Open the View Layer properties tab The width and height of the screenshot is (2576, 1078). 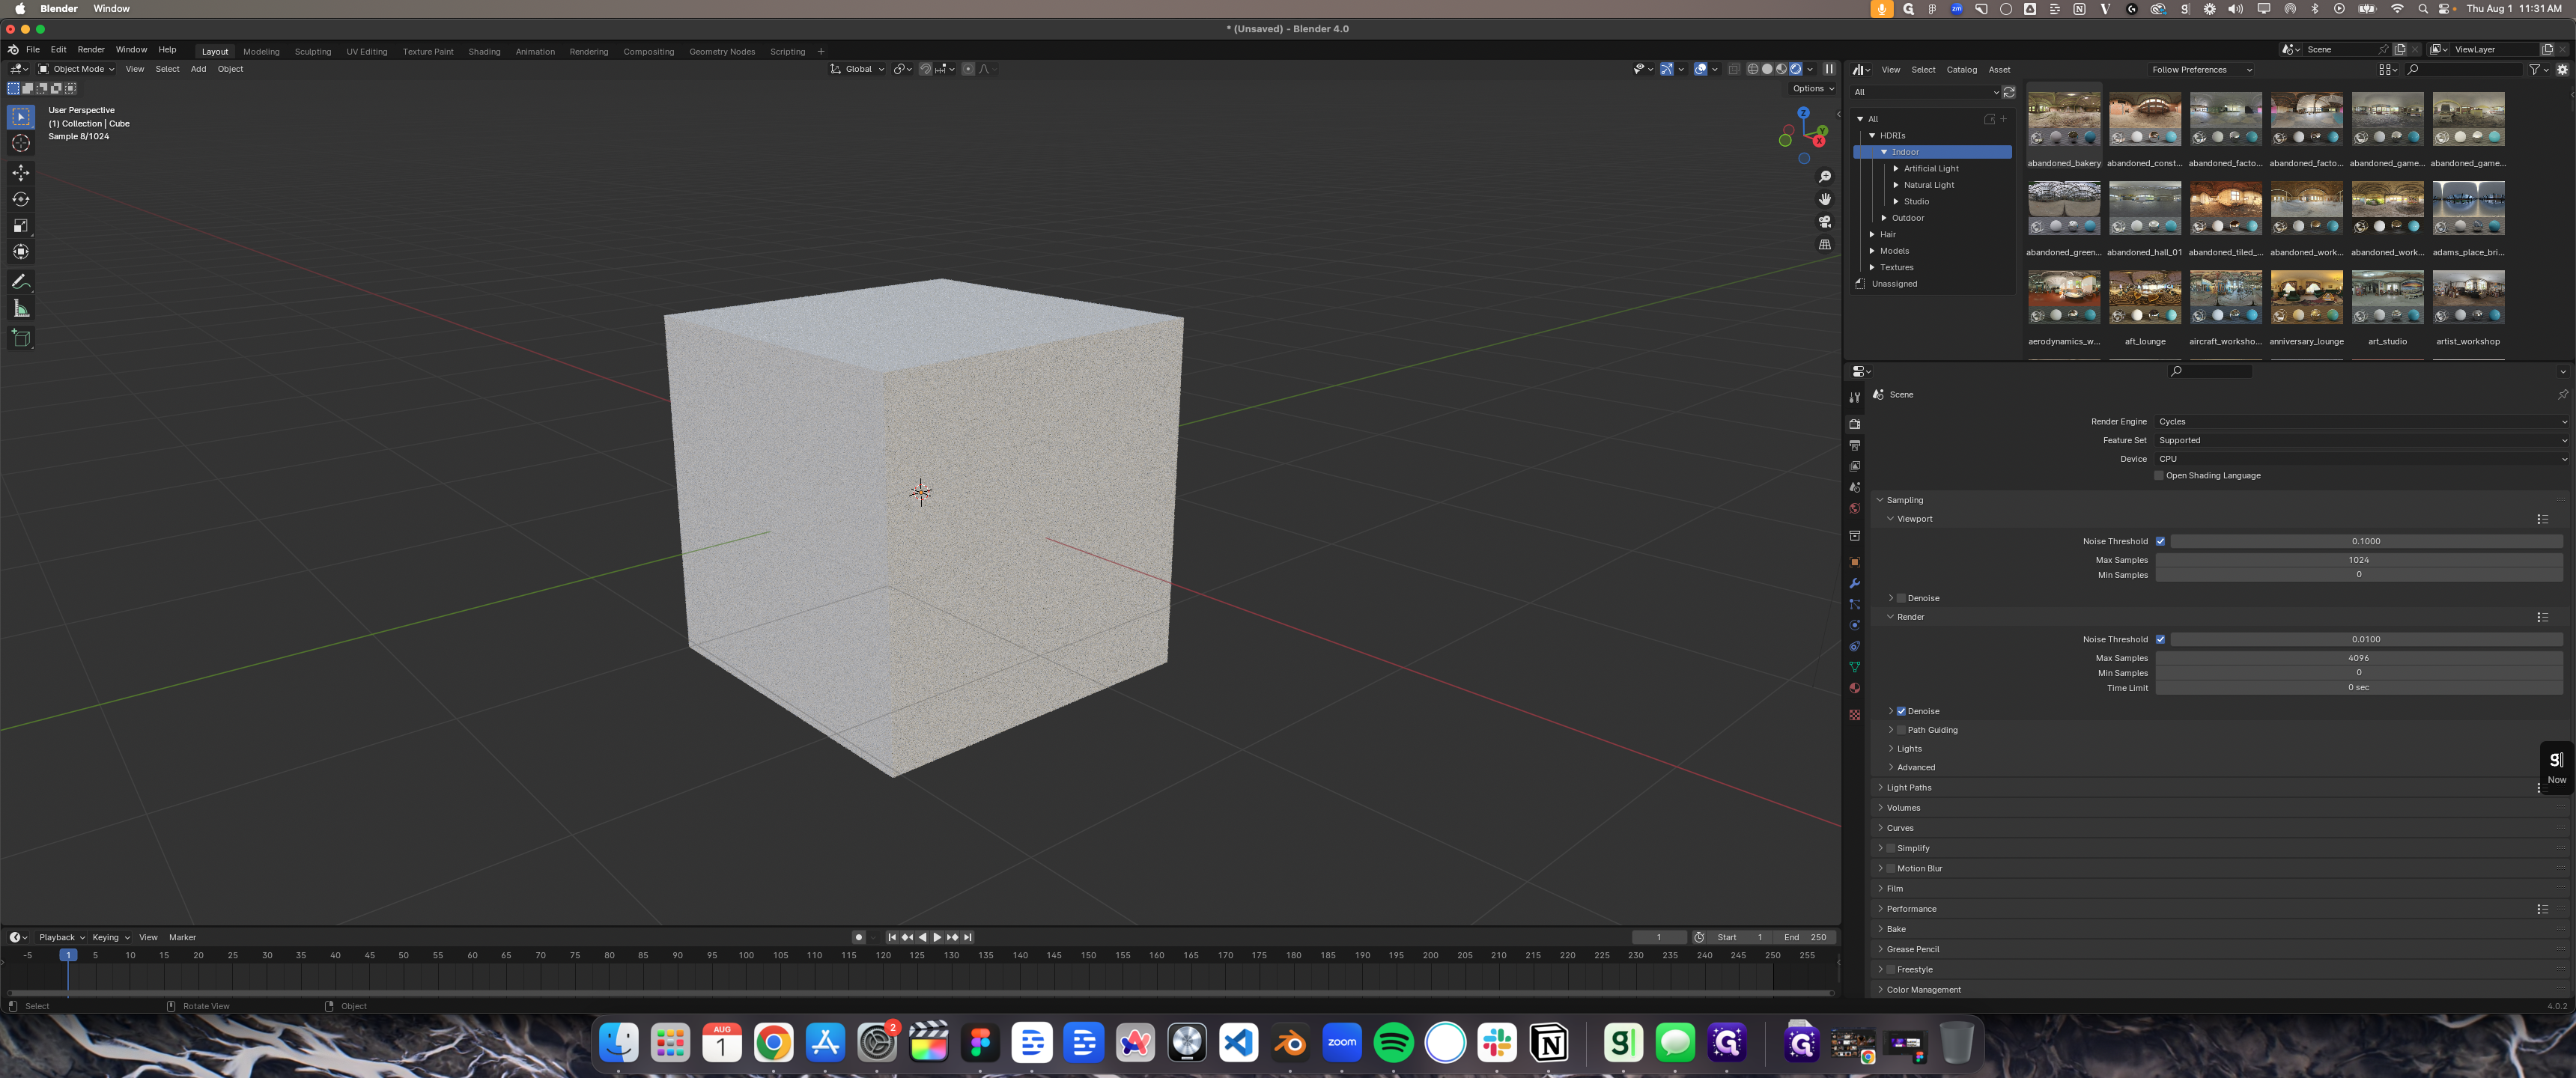[x=1855, y=466]
